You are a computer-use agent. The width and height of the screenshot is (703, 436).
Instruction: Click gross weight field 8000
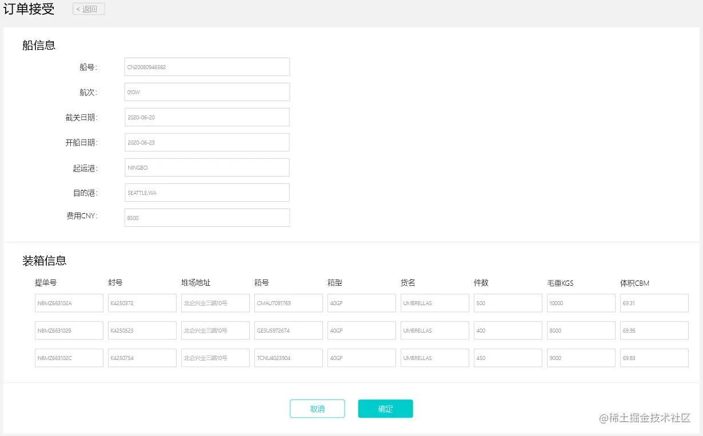[x=581, y=330]
